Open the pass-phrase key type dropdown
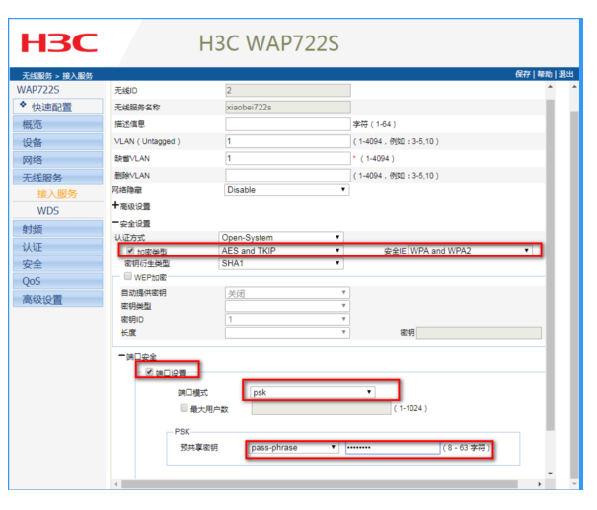Viewport: 597px width, 510px height. pos(293,448)
